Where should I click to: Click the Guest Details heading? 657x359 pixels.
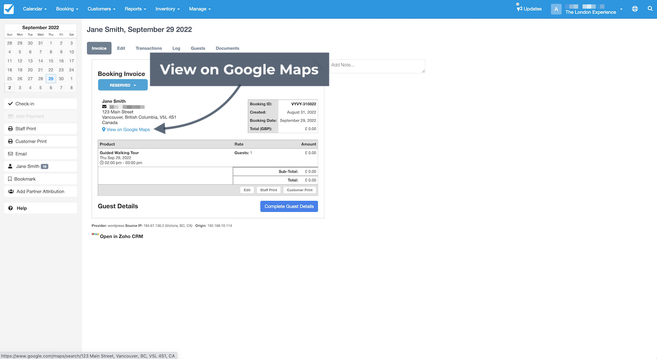(x=118, y=206)
